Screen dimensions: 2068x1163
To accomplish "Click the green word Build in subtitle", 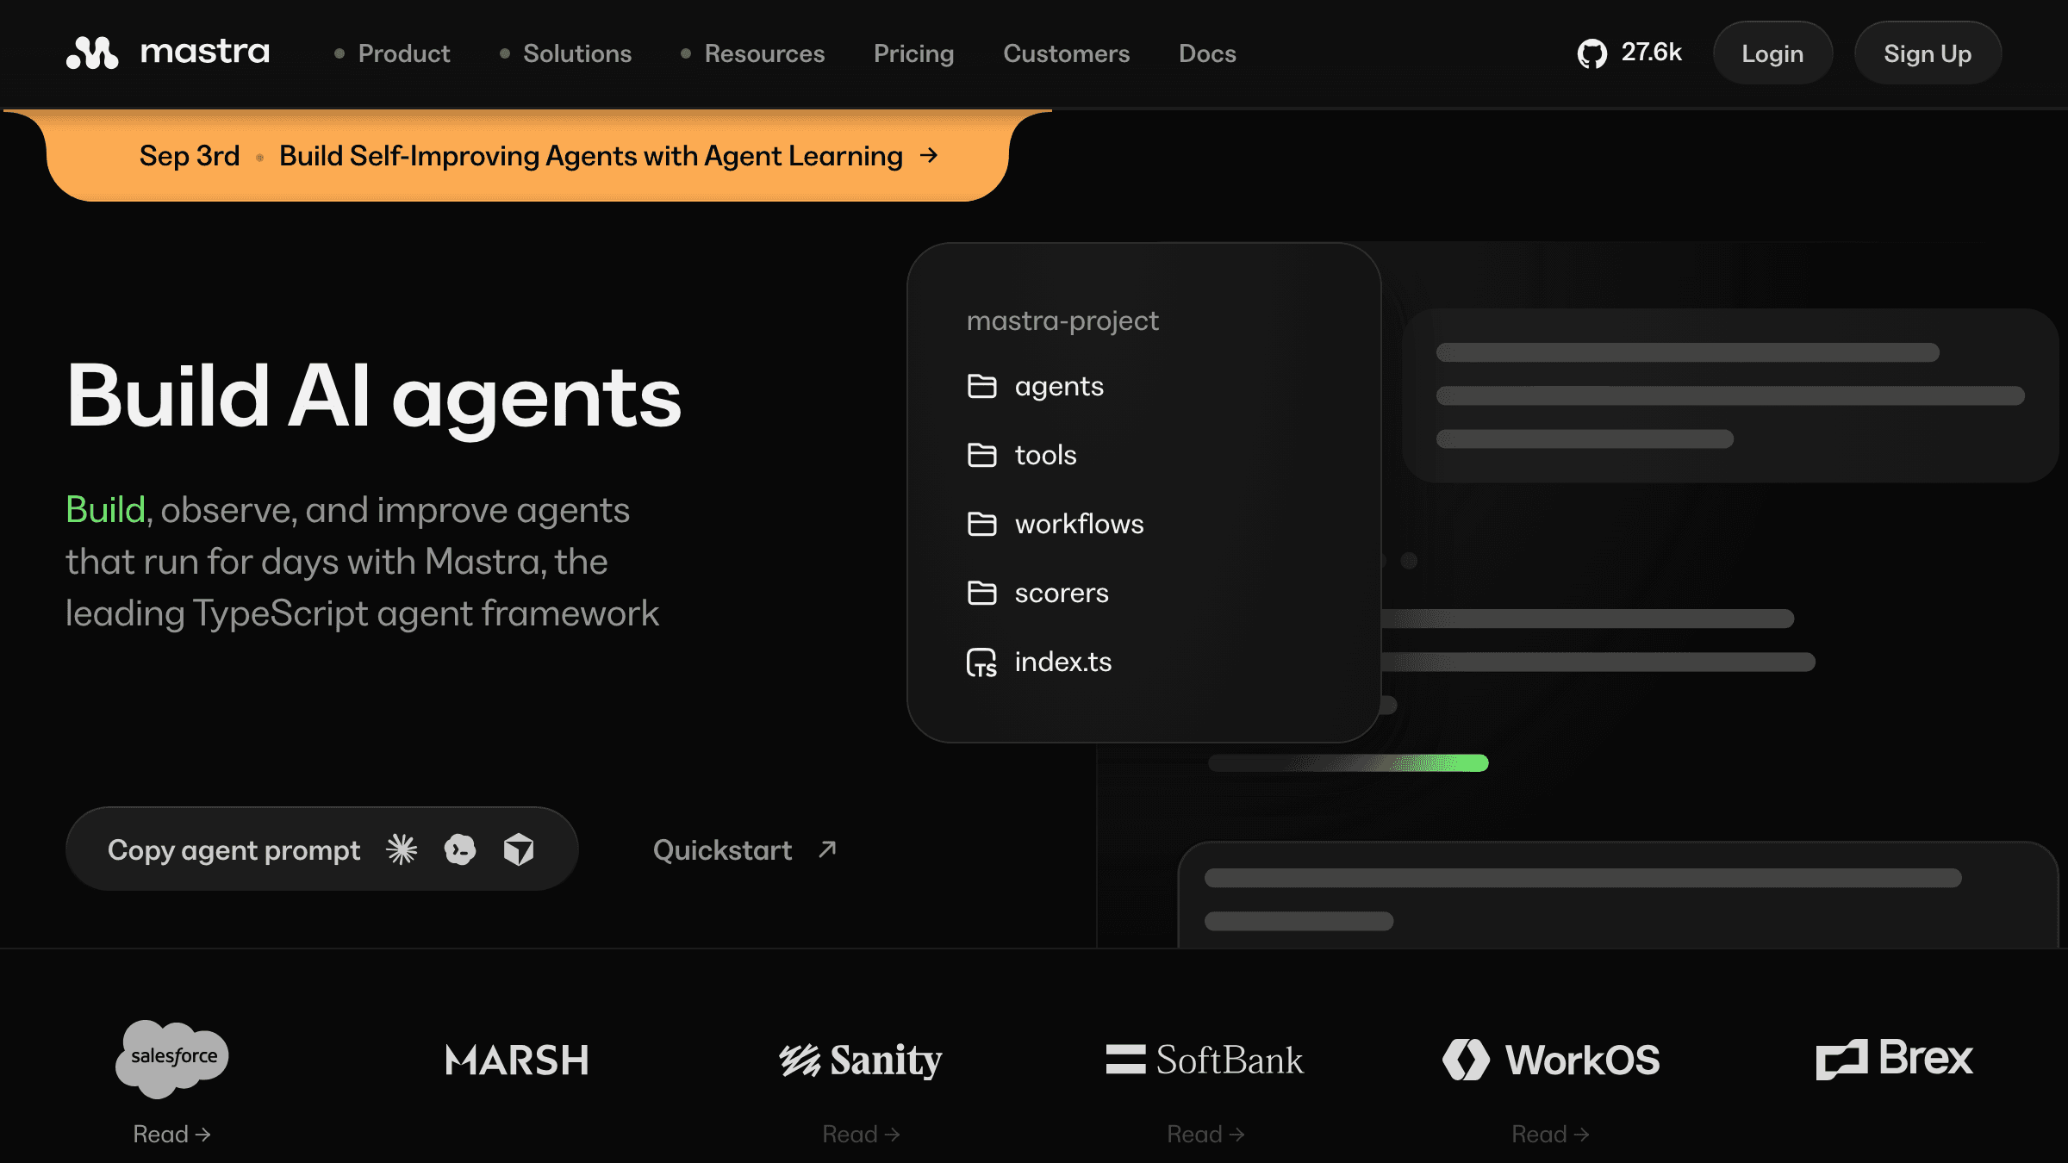I will point(105,510).
